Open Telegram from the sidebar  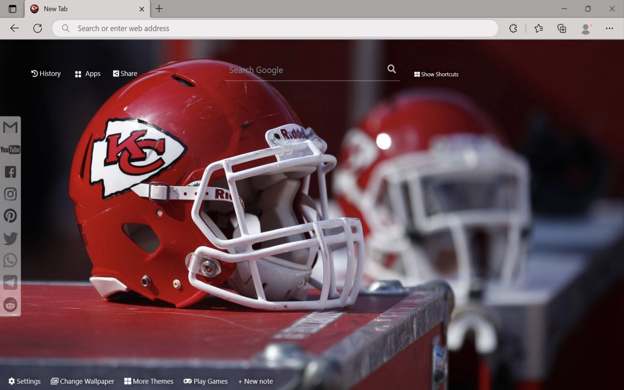[10, 282]
